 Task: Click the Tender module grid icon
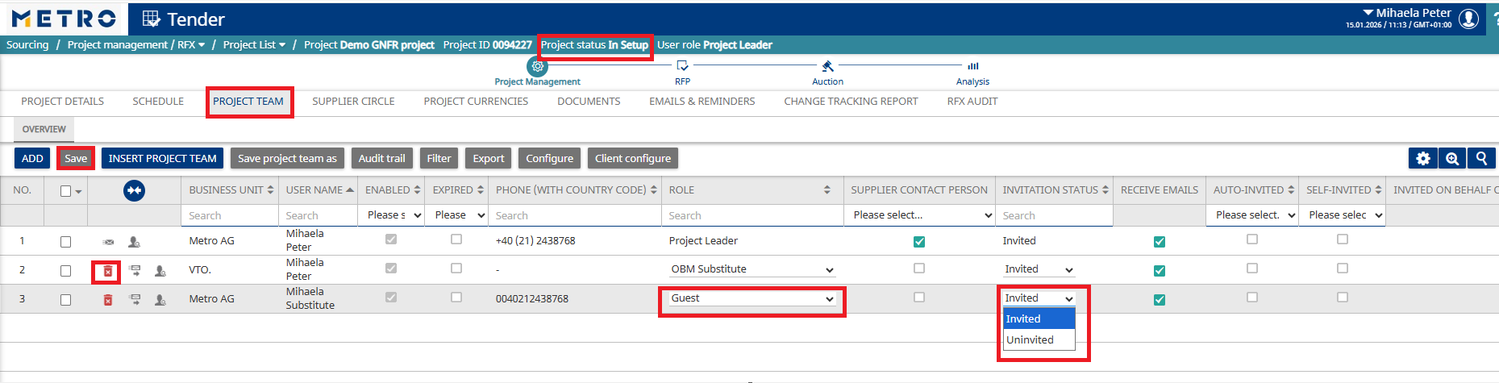[x=151, y=19]
